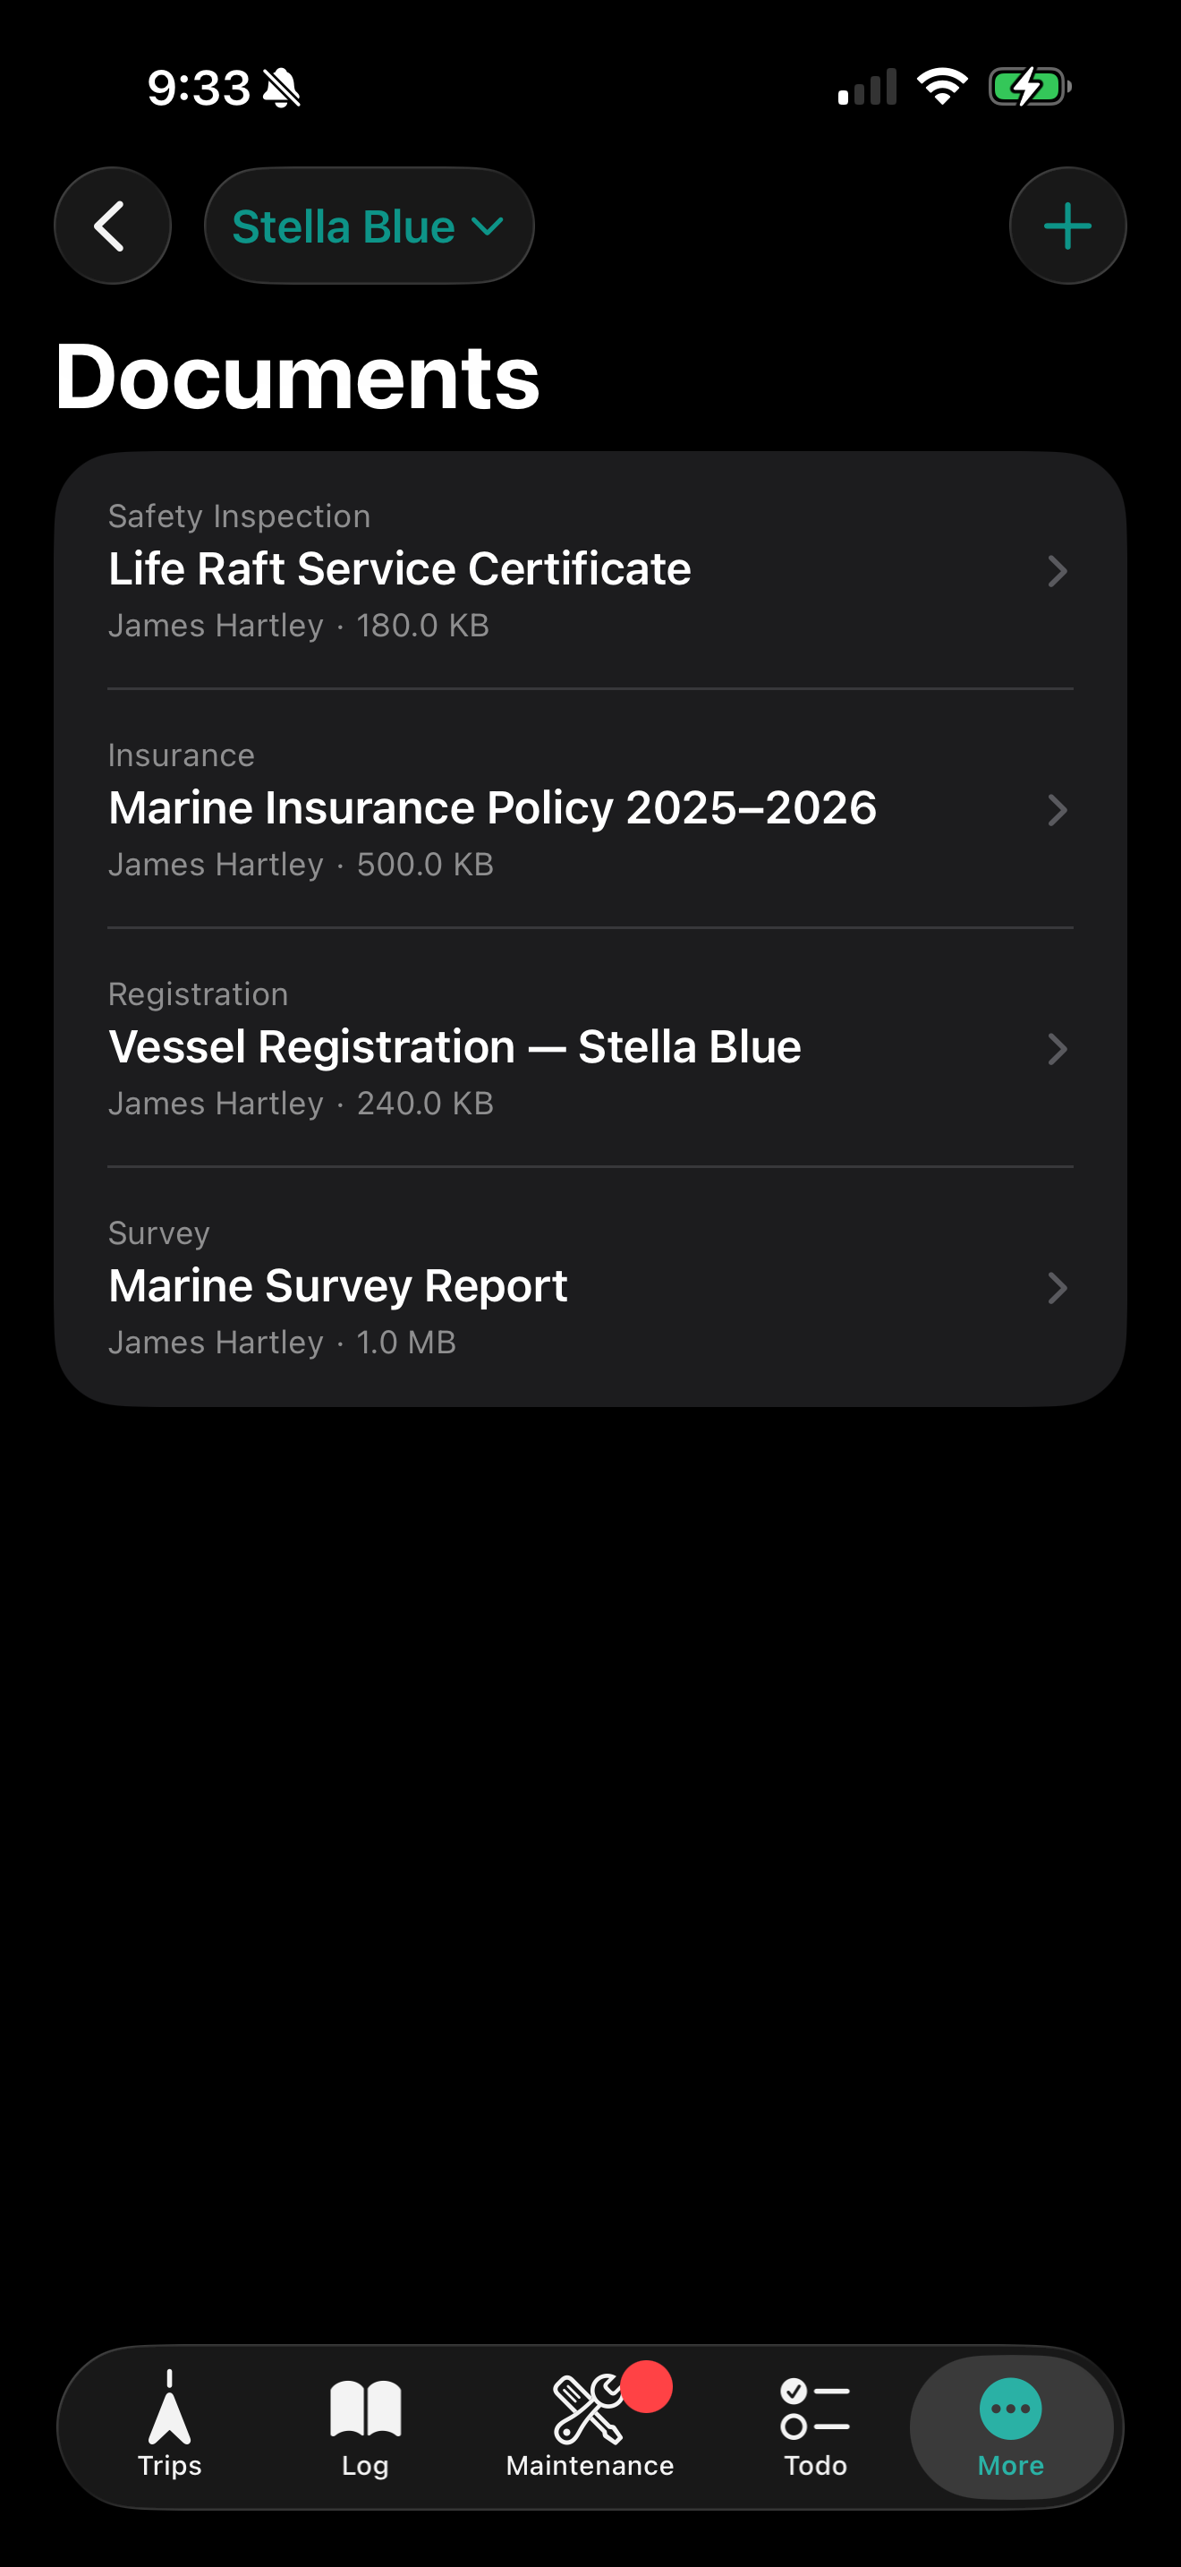Open the Todo checklist icon
This screenshot has height=2567, width=1181.
coord(814,2408)
